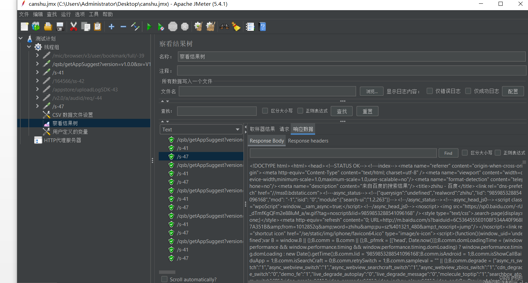Expand the bookmark/full/-39 sampler node
This screenshot has width=528, height=283.
click(38, 55)
